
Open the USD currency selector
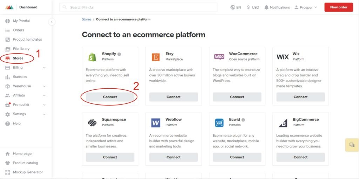coord(253,7)
